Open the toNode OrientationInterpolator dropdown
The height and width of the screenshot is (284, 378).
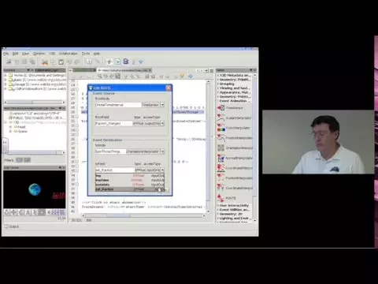tap(162, 151)
